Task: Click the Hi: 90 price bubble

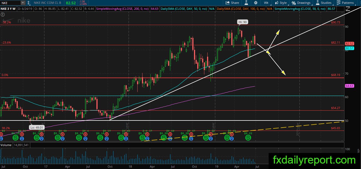Action: pos(242,22)
